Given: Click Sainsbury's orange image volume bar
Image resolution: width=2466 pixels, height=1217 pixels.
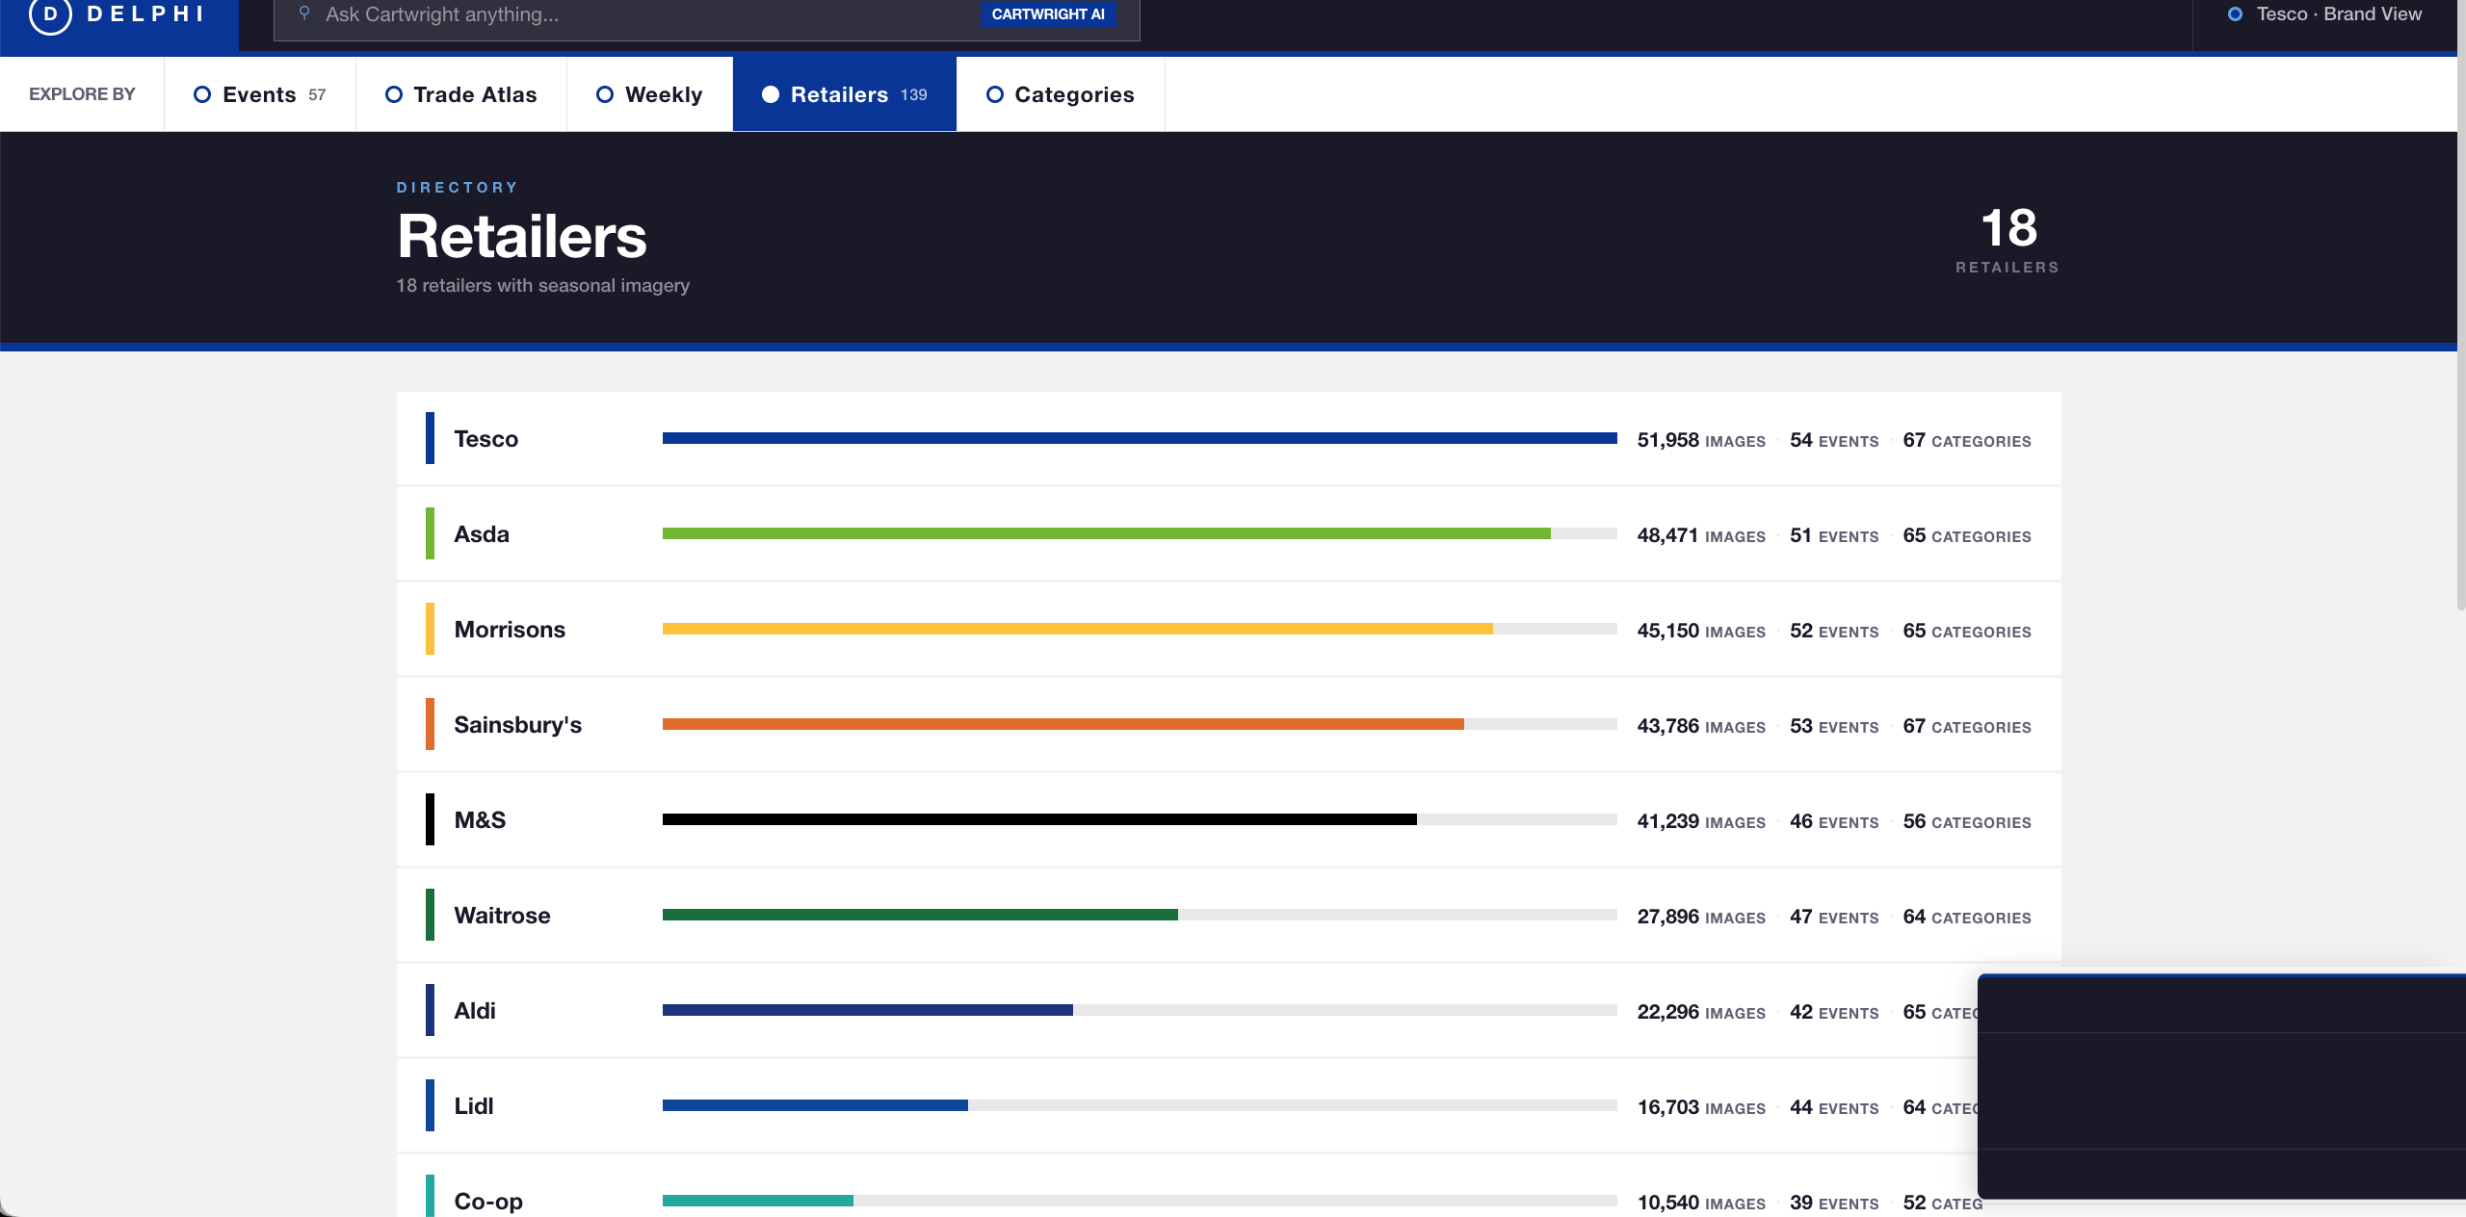Looking at the screenshot, I should 1063,724.
